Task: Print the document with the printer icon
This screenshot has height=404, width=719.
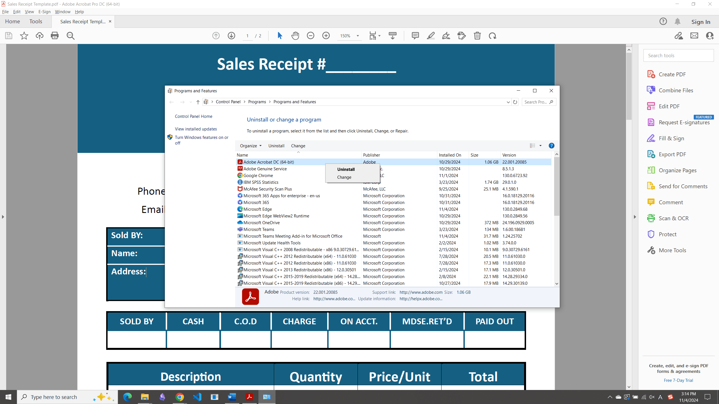Action: pos(55,36)
